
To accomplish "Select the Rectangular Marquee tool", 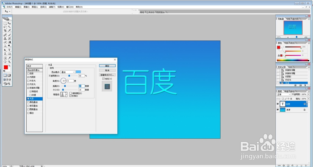I will coord(5,23).
